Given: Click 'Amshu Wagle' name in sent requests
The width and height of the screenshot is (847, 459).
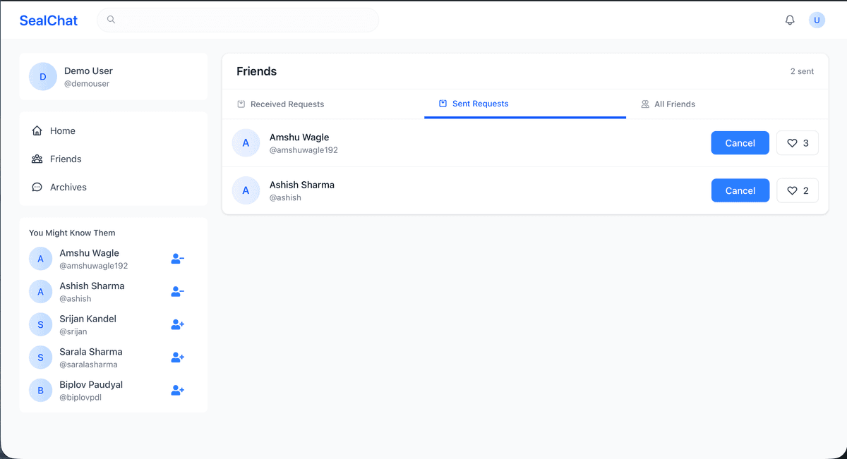Looking at the screenshot, I should (x=299, y=137).
